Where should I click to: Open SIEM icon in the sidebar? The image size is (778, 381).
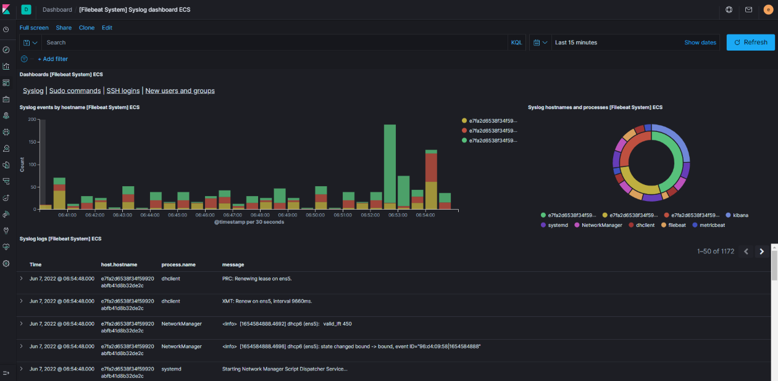6,214
